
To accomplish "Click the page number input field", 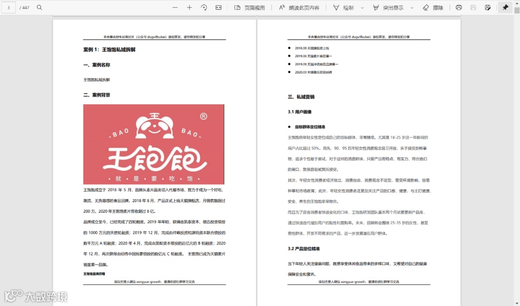I will pos(9,7).
